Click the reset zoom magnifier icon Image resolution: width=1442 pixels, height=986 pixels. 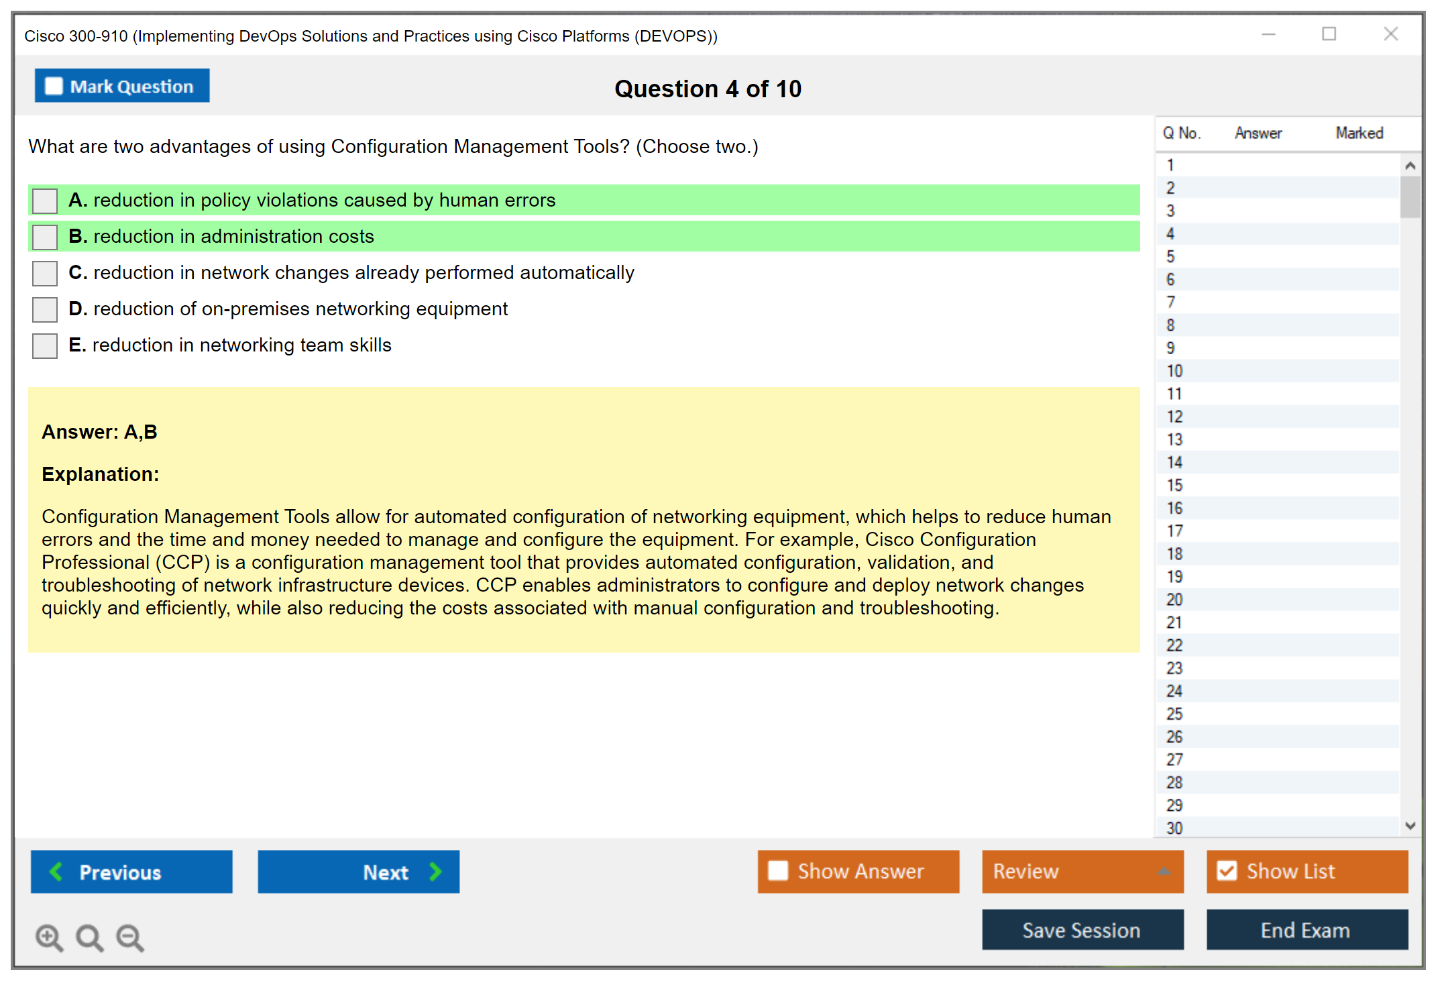(89, 937)
